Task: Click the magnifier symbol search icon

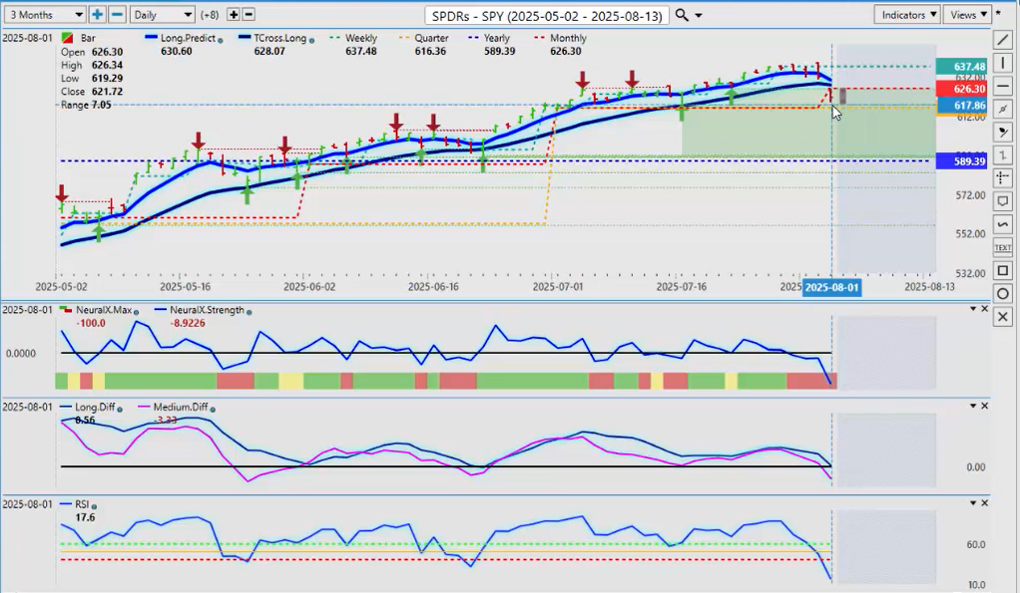Action: click(682, 15)
